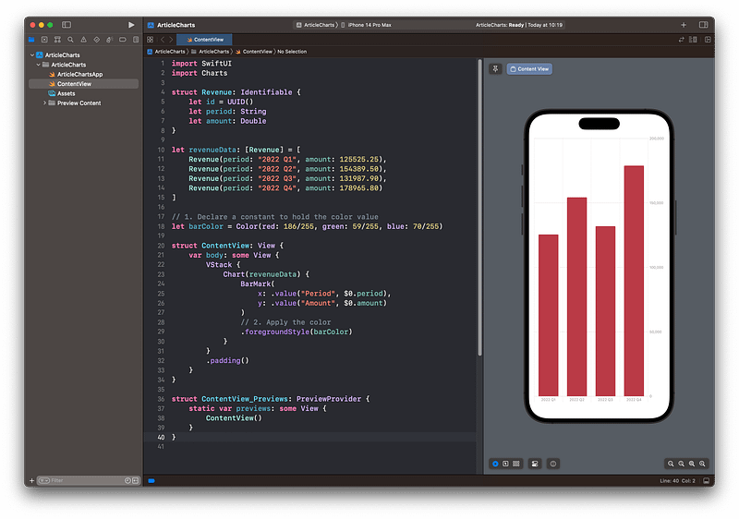Click the import Charts code line

[x=200, y=73]
